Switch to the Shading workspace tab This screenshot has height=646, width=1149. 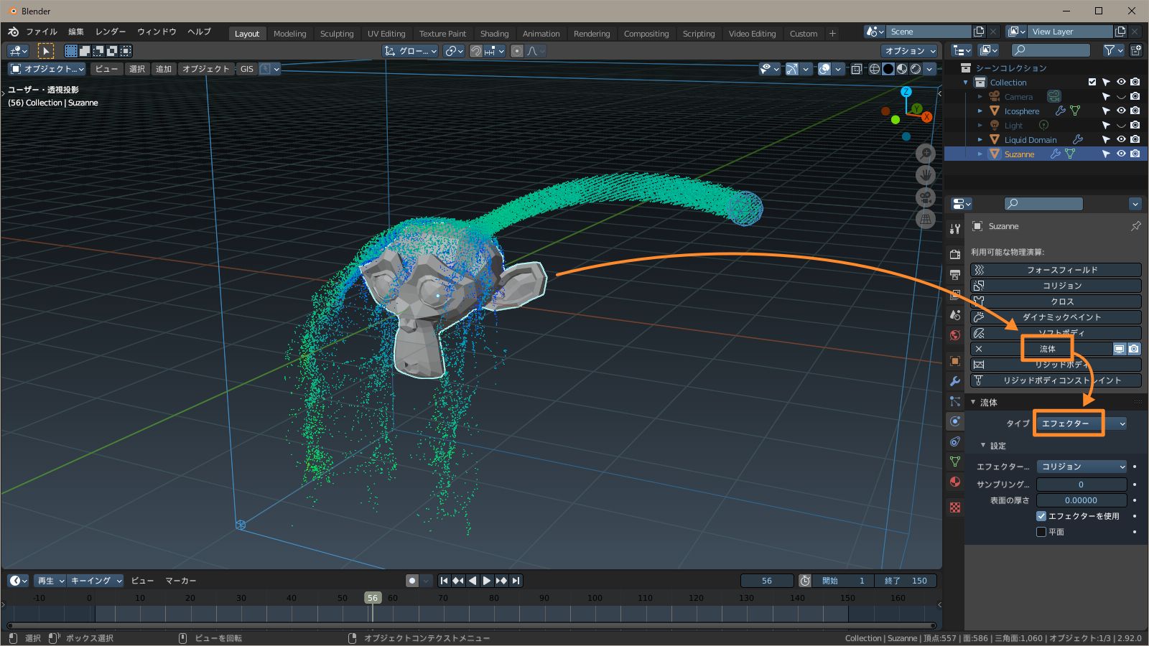pyautogui.click(x=494, y=34)
